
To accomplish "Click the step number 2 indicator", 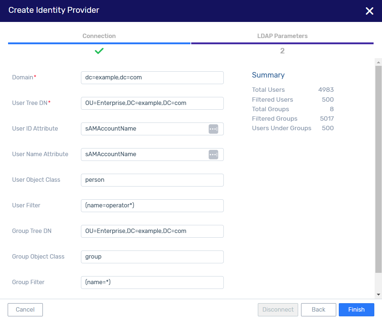I will pos(282,50).
